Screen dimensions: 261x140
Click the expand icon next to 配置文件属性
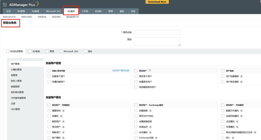(242, 111)
